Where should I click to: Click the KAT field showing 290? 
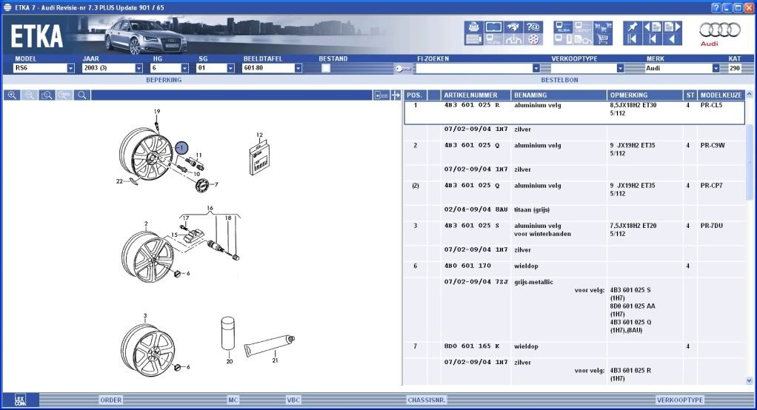coord(734,68)
